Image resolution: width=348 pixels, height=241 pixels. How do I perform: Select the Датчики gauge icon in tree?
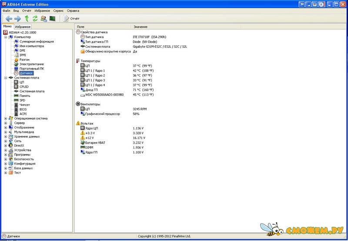16,73
